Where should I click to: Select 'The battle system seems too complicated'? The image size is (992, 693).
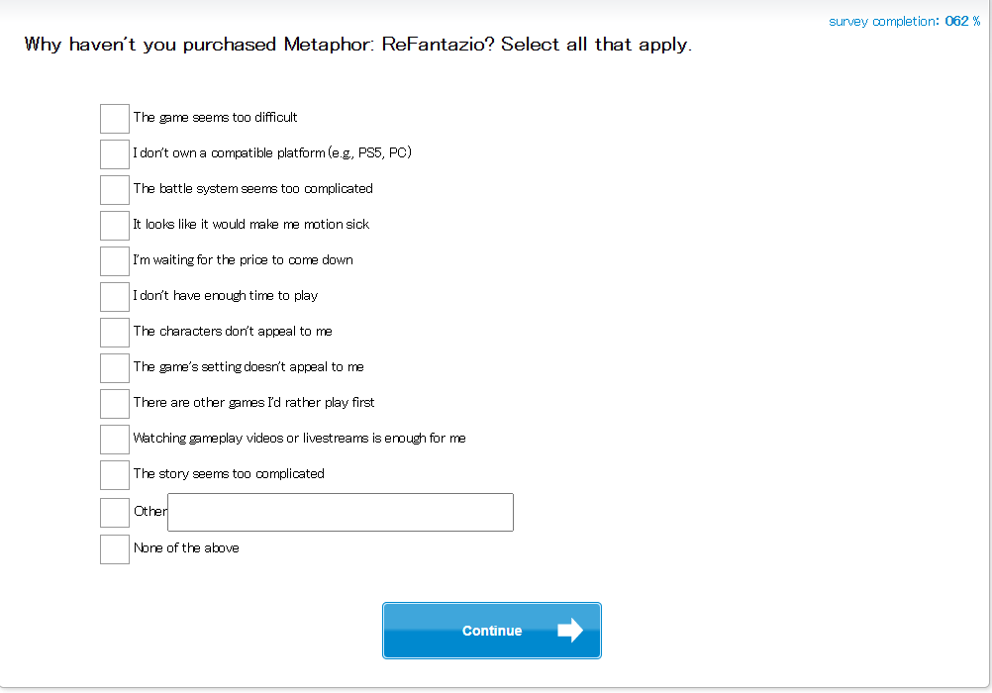115,190
